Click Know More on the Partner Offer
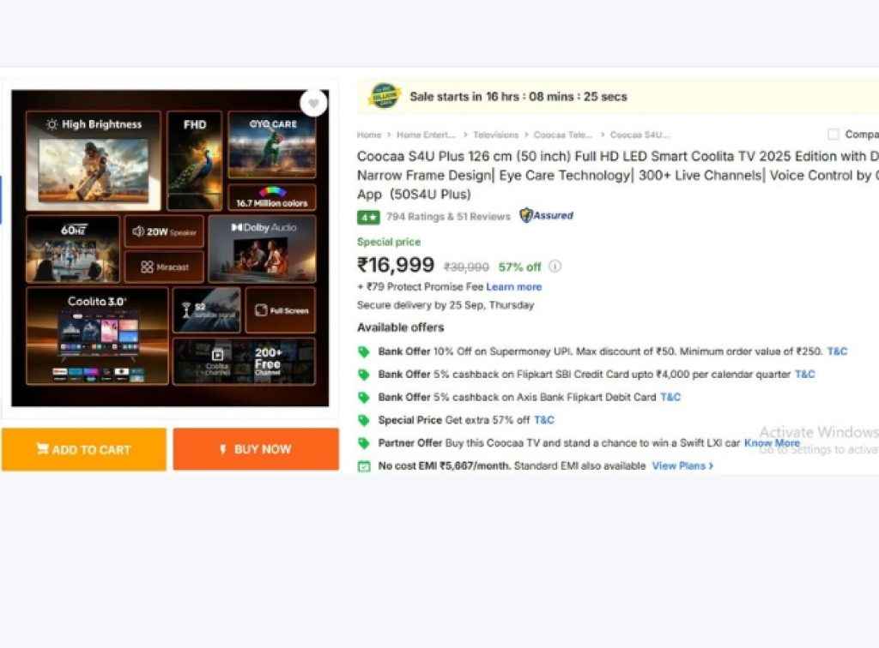Screen dimensions: 879x648 pyautogui.click(x=772, y=442)
